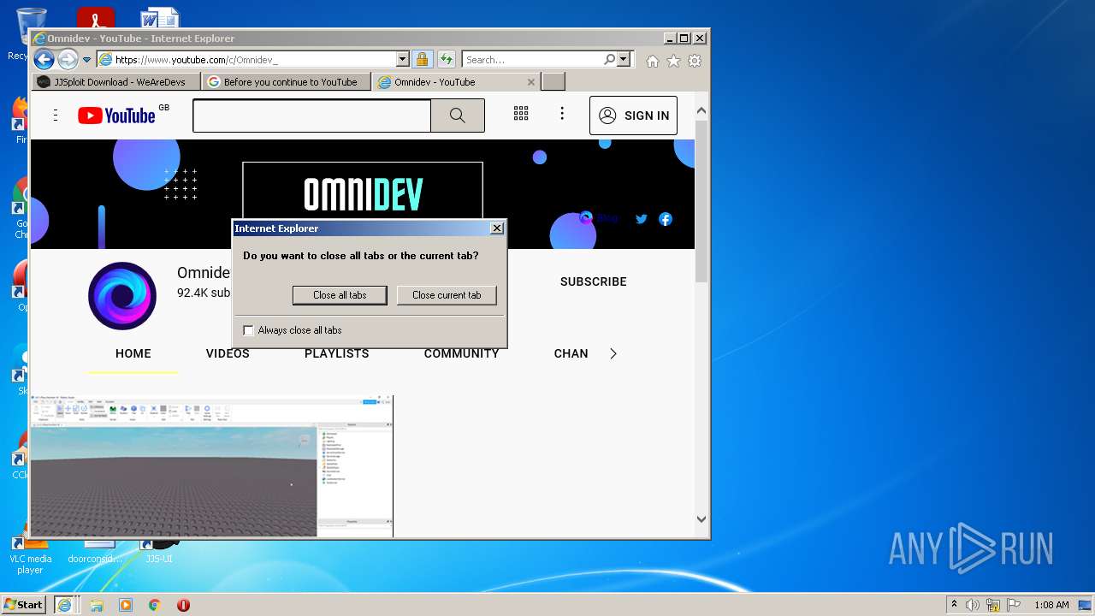The width and height of the screenshot is (1095, 616).
Task: Open the Favorites star icon
Action: (x=674, y=61)
